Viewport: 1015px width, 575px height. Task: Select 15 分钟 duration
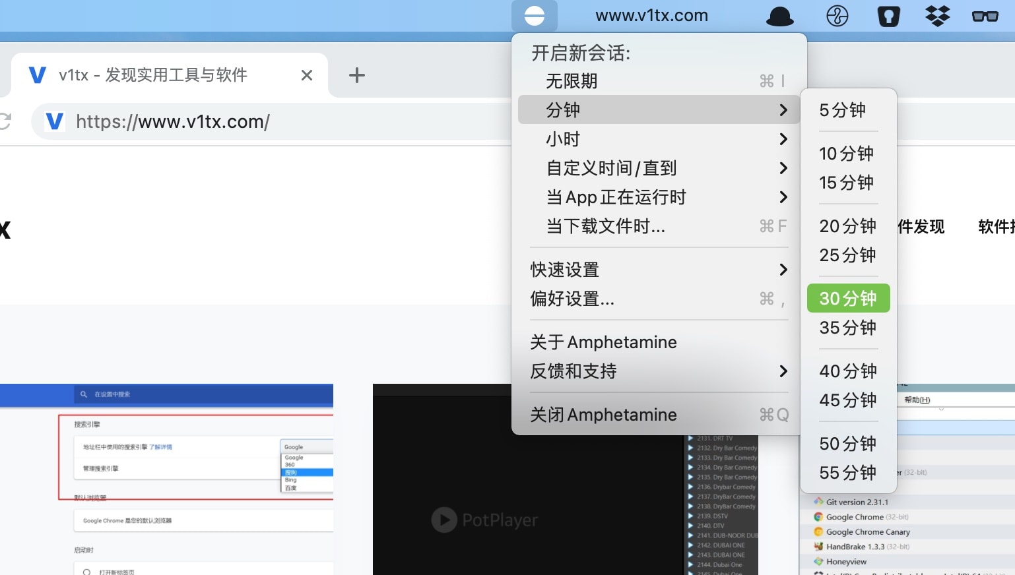pyautogui.click(x=849, y=183)
